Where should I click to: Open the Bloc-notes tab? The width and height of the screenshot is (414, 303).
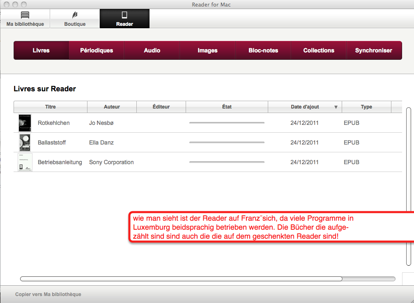[263, 50]
